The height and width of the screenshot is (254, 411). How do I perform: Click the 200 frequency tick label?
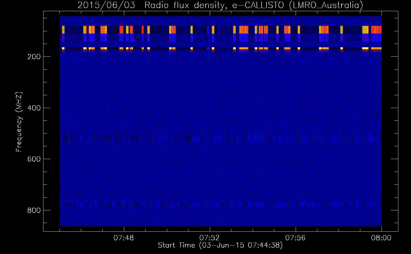click(34, 57)
